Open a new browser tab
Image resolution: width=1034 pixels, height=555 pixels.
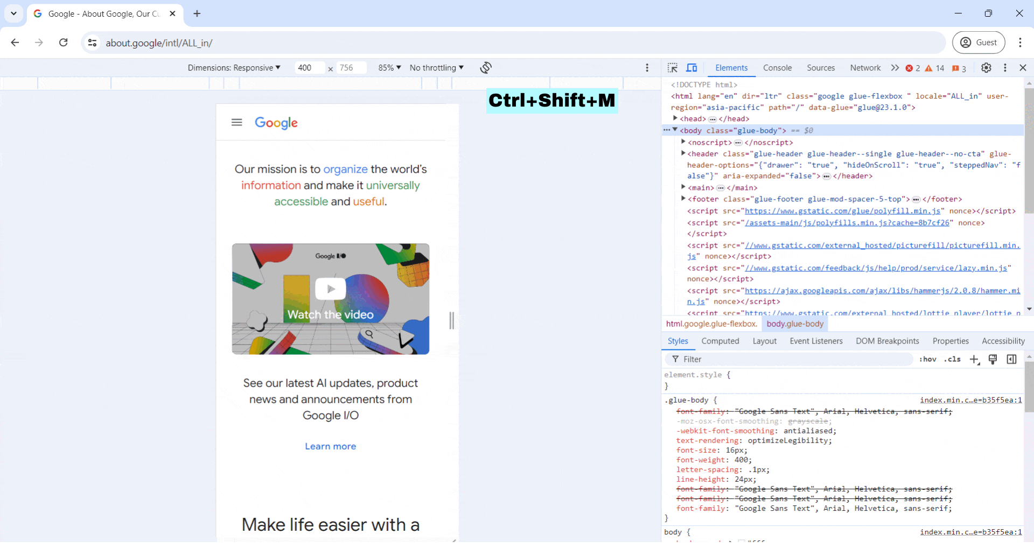click(x=197, y=13)
